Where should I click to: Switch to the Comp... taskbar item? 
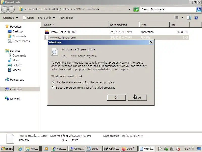77,149
